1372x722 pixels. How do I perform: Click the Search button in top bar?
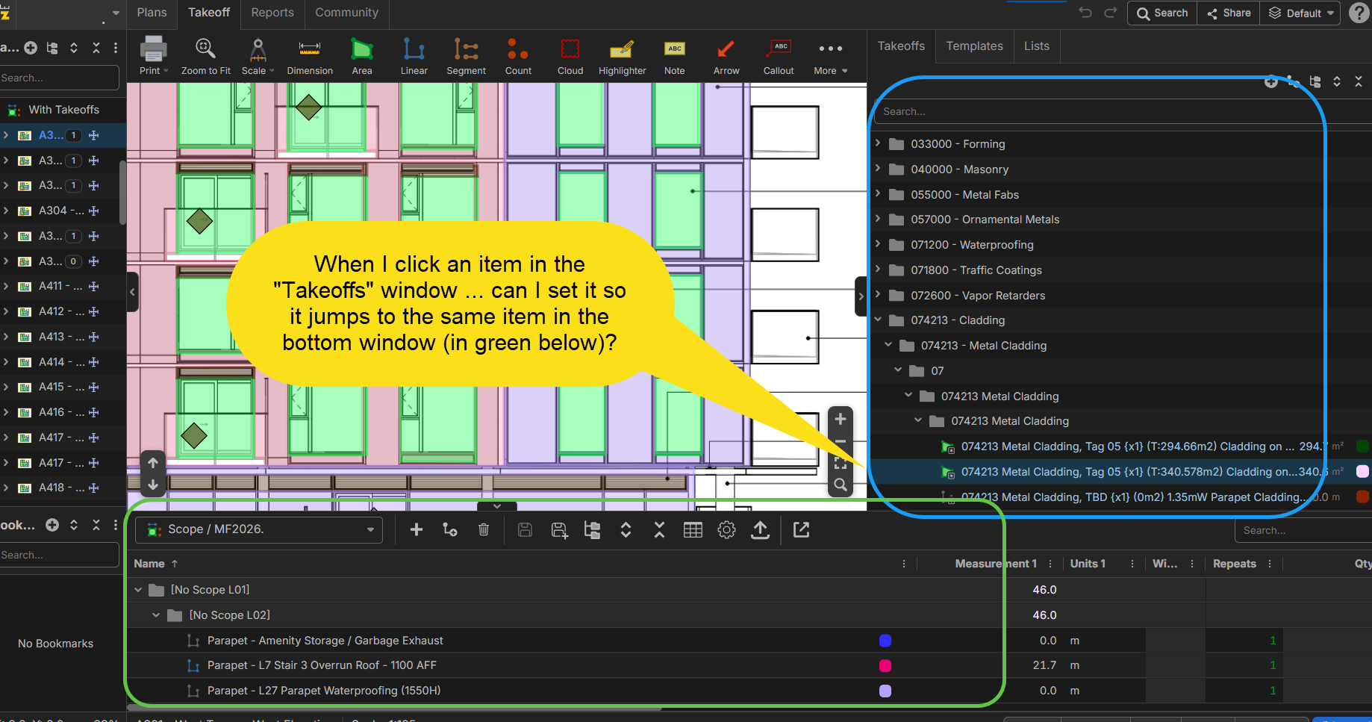pos(1162,13)
